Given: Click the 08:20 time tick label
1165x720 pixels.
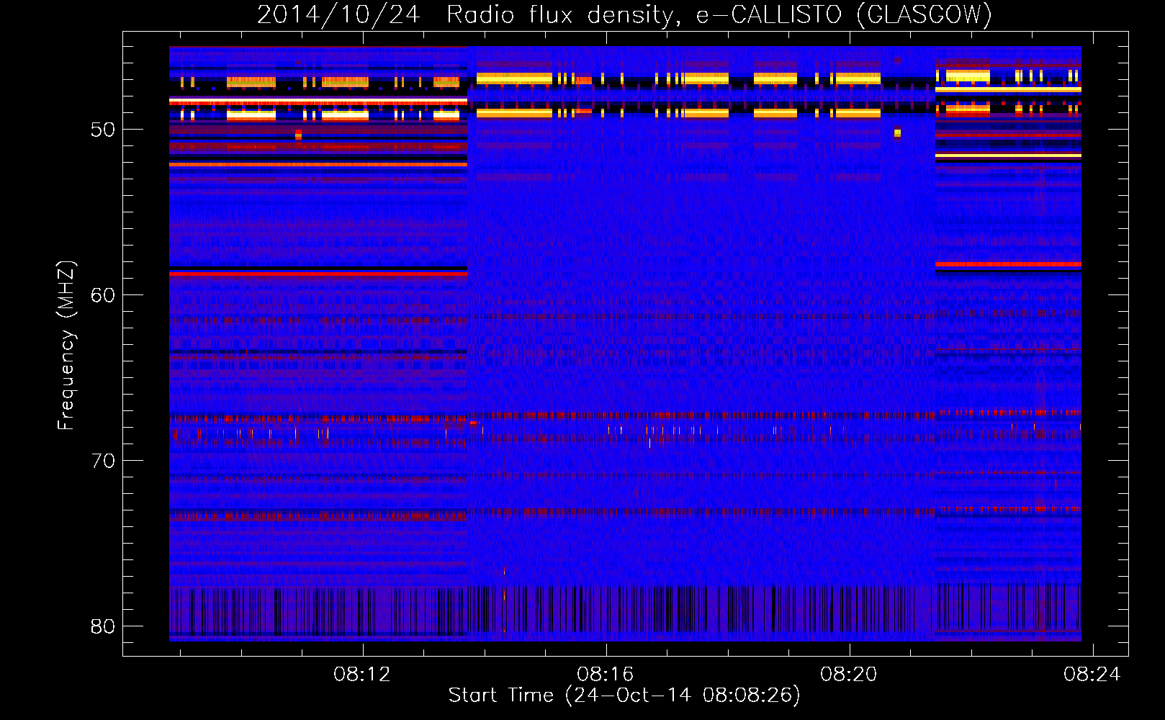Looking at the screenshot, I should click(x=849, y=675).
